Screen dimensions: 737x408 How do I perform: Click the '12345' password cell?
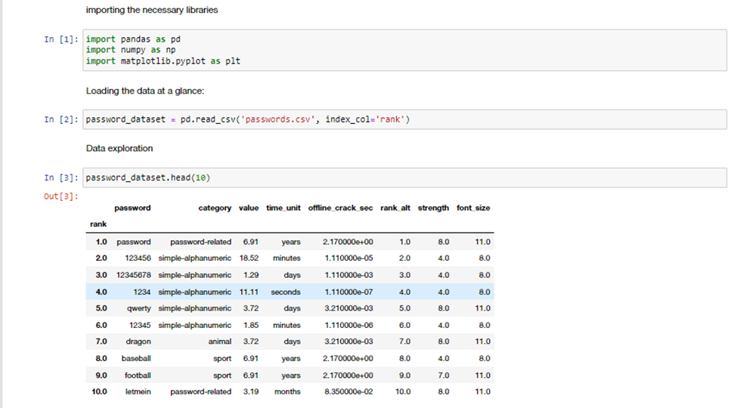pyautogui.click(x=140, y=326)
